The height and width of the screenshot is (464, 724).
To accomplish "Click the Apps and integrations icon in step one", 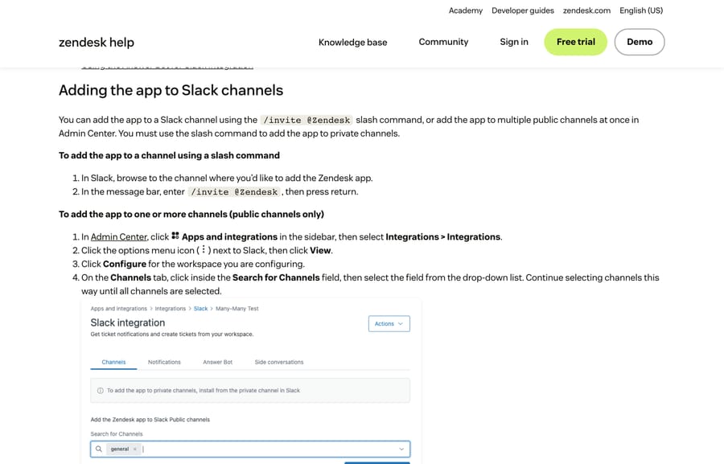I will (x=175, y=236).
